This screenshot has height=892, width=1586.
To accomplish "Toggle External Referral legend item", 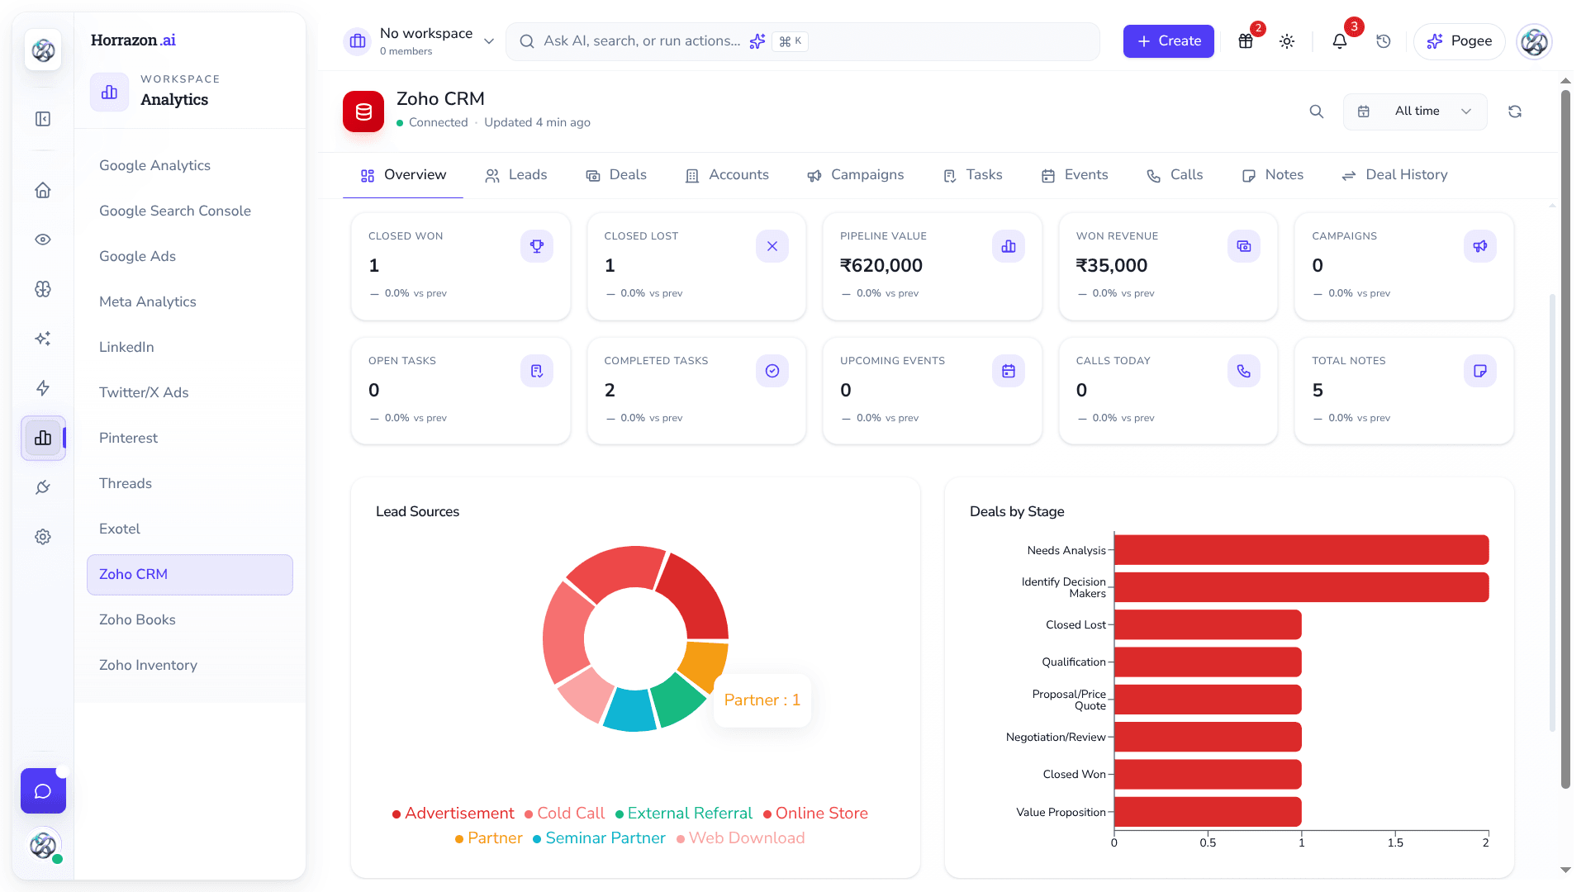I will tap(684, 814).
